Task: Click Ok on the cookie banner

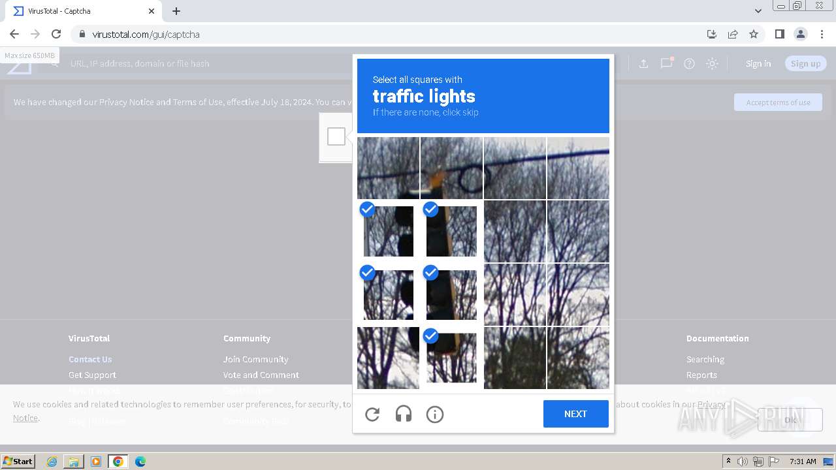Action: click(x=790, y=420)
